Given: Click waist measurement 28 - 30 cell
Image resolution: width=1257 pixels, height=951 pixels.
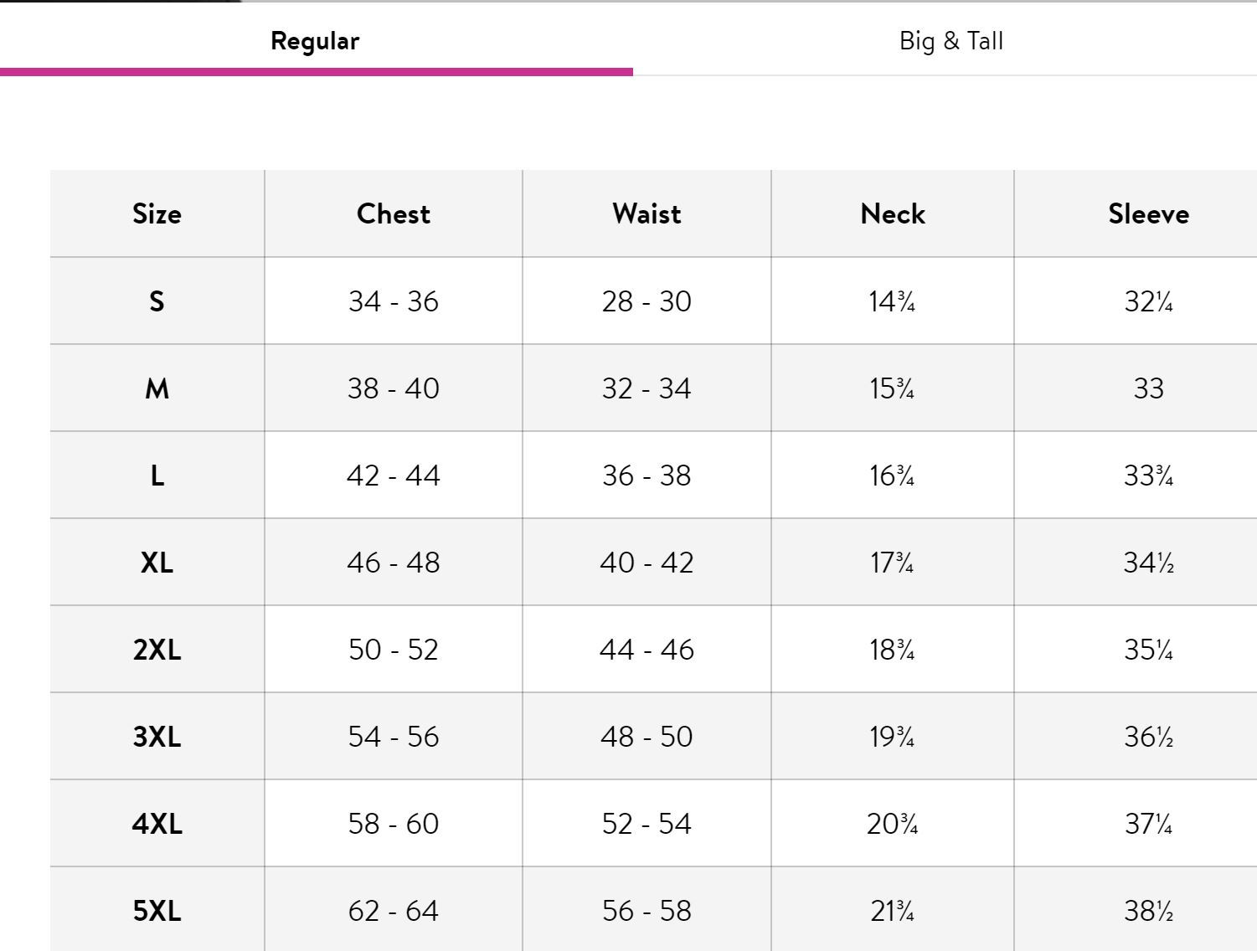Looking at the screenshot, I should click(x=647, y=301).
